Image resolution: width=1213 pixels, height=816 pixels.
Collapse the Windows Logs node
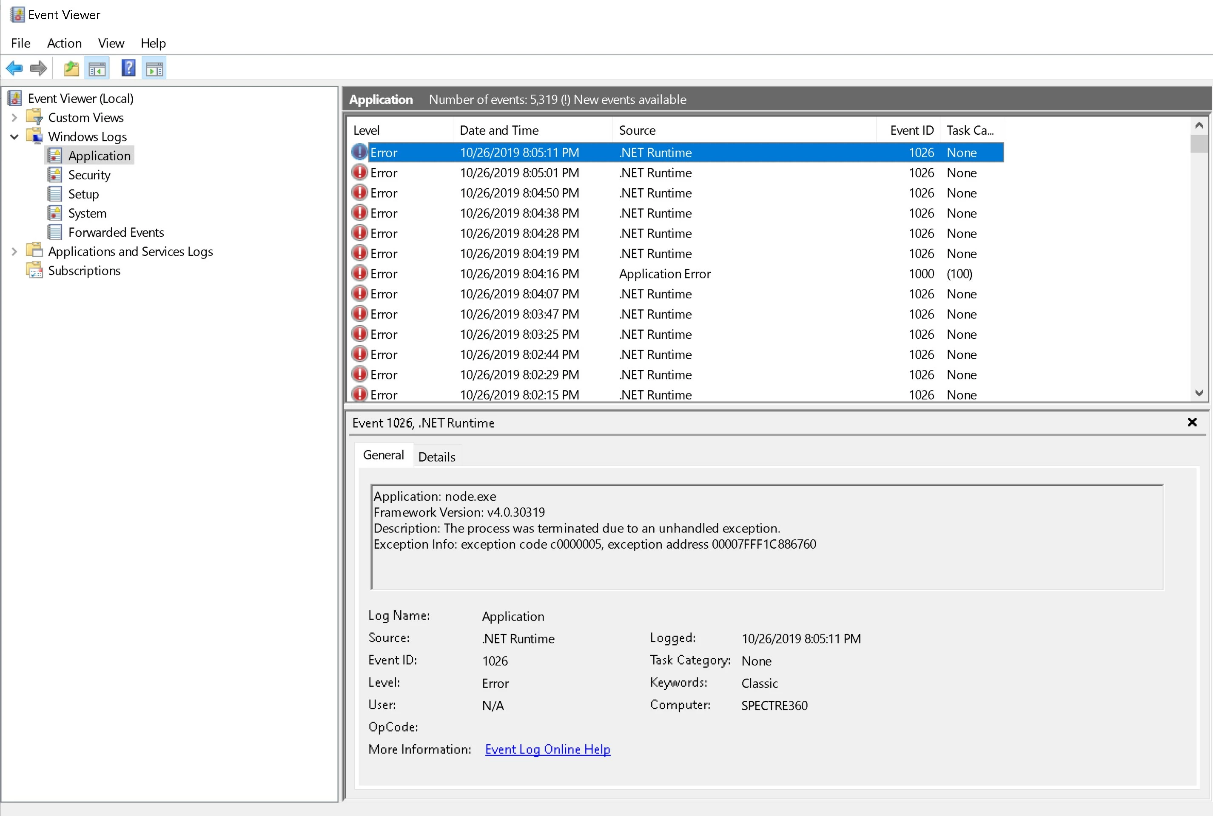click(x=14, y=137)
